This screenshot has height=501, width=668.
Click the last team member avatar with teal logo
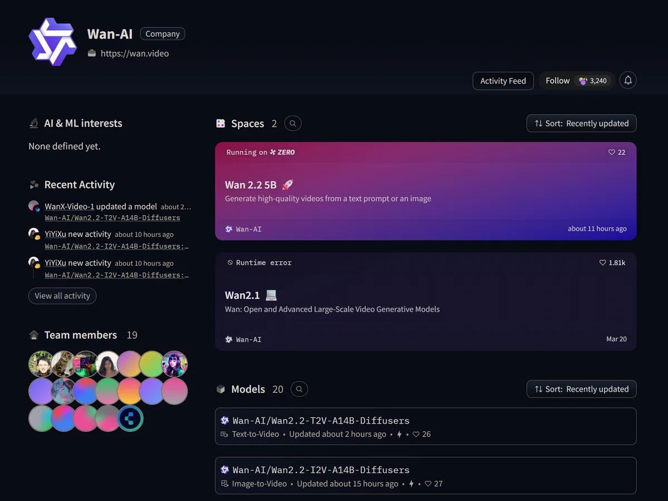click(x=130, y=419)
